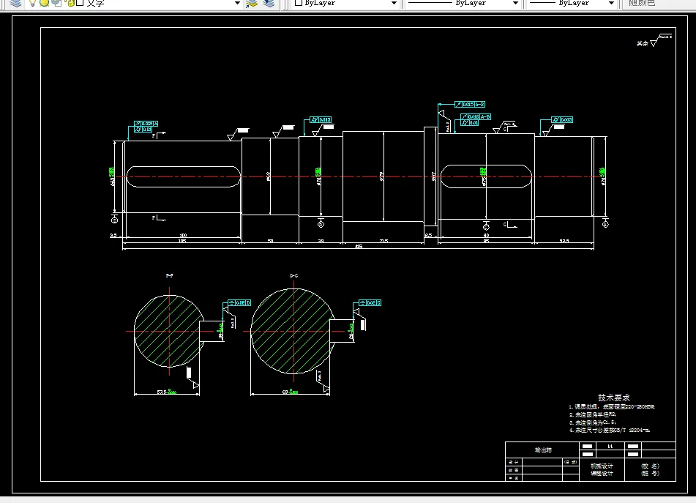
Task: Expand the 文字 layer dropdown arrow
Action: [x=237, y=3]
